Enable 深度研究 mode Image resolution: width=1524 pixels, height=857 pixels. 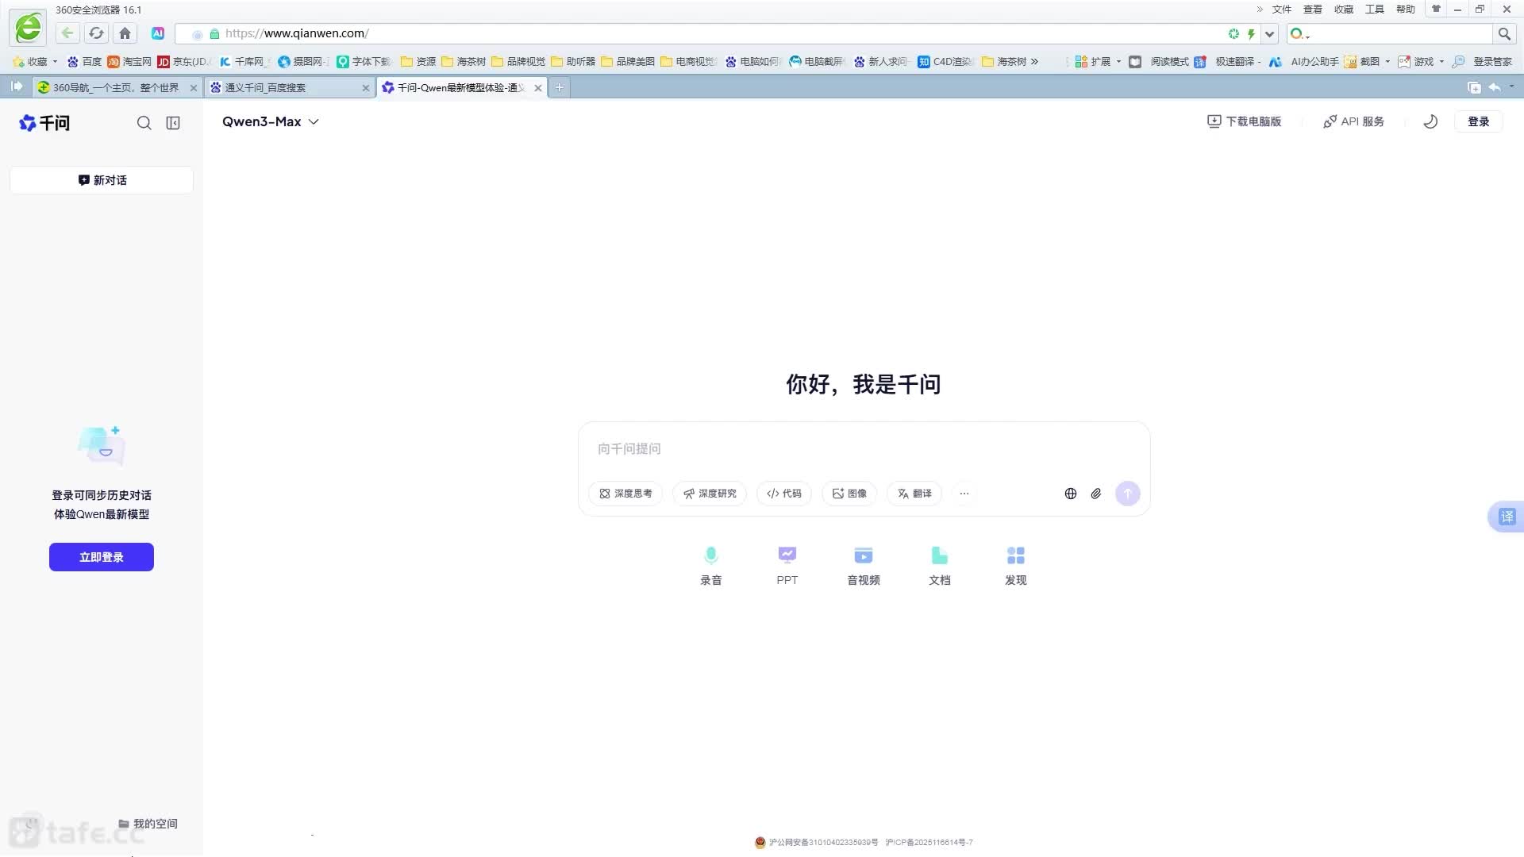pos(710,494)
